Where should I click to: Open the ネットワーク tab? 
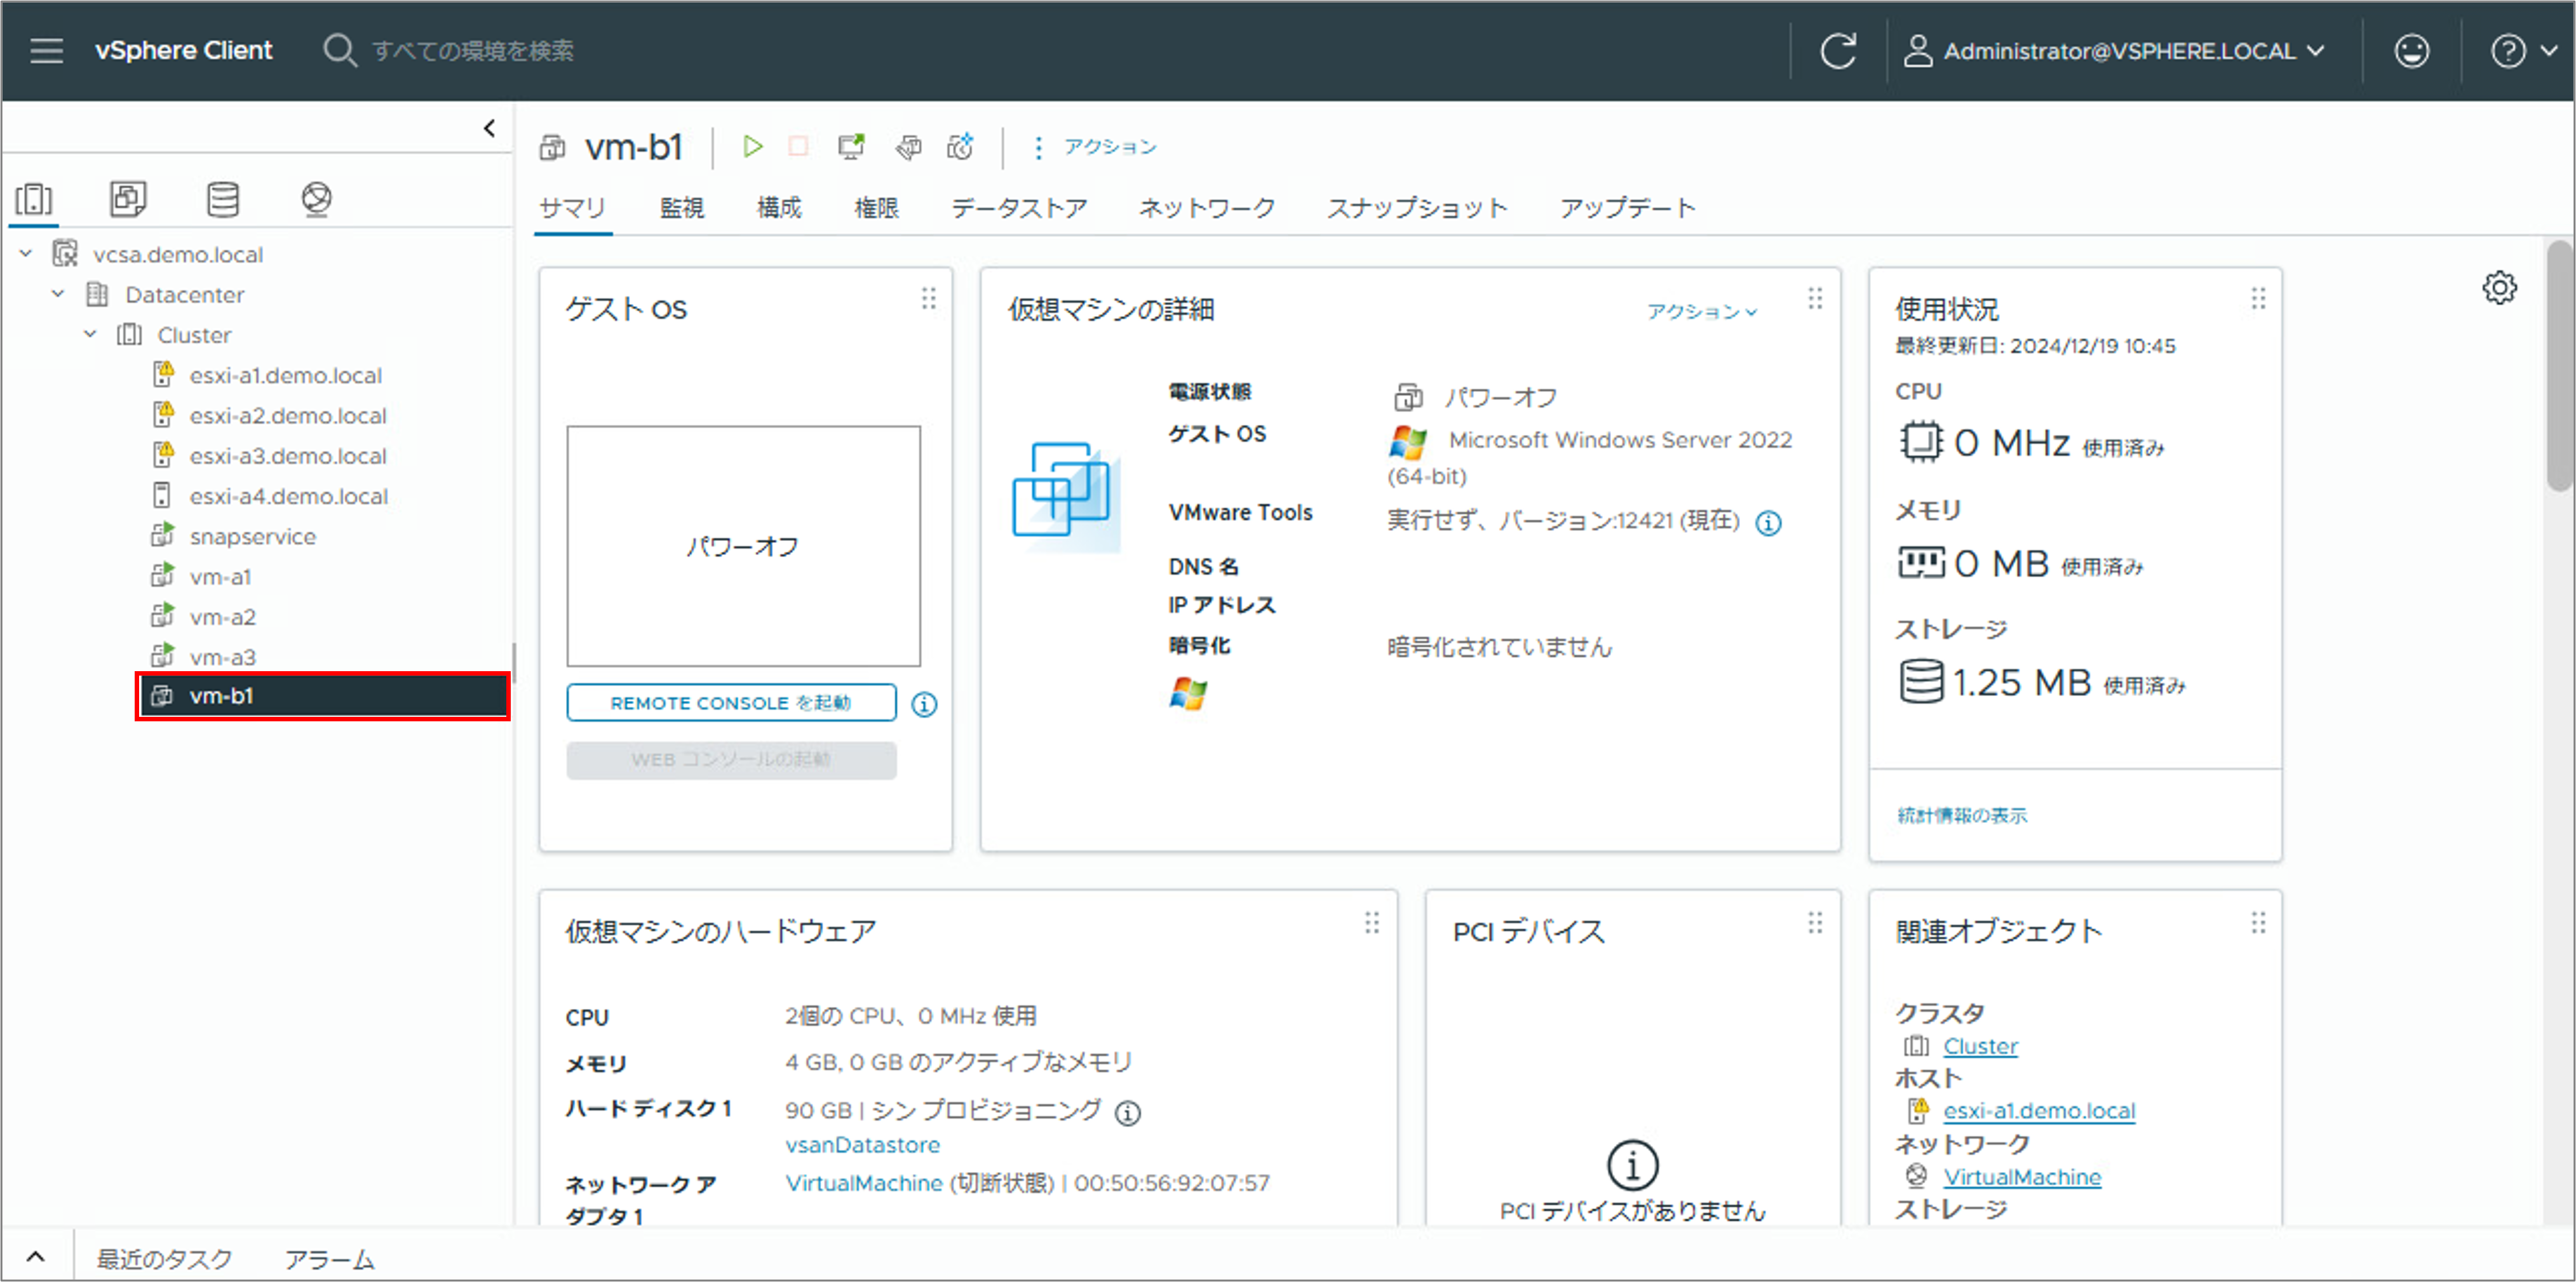coord(1207,208)
